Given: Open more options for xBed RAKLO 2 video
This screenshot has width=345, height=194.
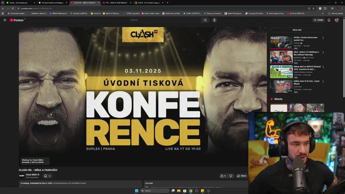Looking at the screenshot, I should pos(323,52).
